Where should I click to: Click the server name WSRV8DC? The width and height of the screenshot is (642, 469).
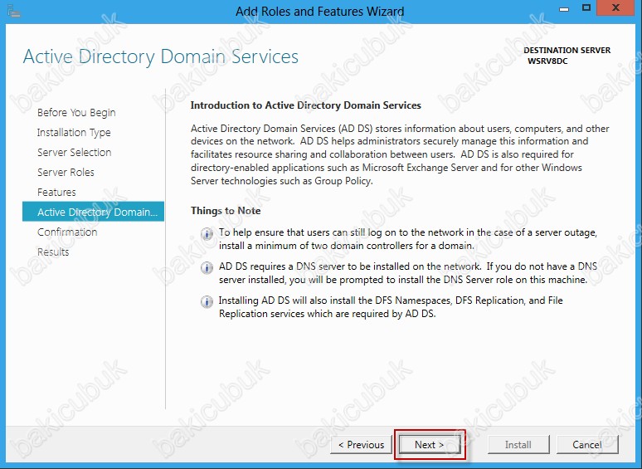[547, 61]
